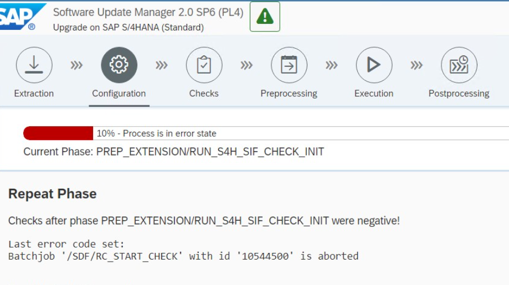Click 'Upgrade on SAP S/4HANA (Standard)' subtitle
The width and height of the screenshot is (509, 285).
[128, 28]
